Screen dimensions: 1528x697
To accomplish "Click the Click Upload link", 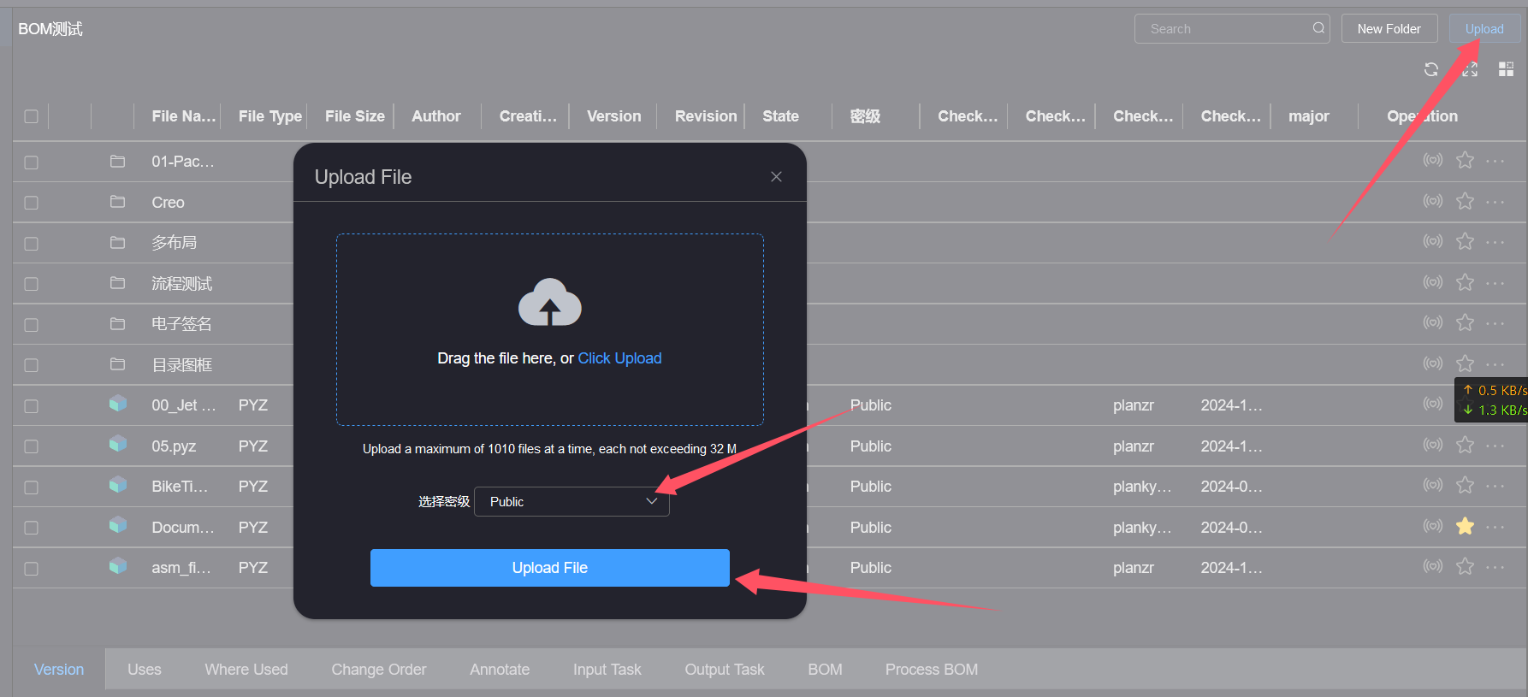I will (619, 358).
